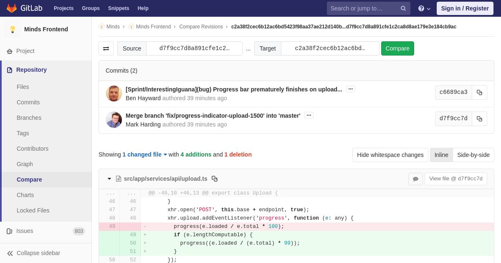Swap source and target revisions
This screenshot has width=501, height=263.
pyautogui.click(x=106, y=48)
